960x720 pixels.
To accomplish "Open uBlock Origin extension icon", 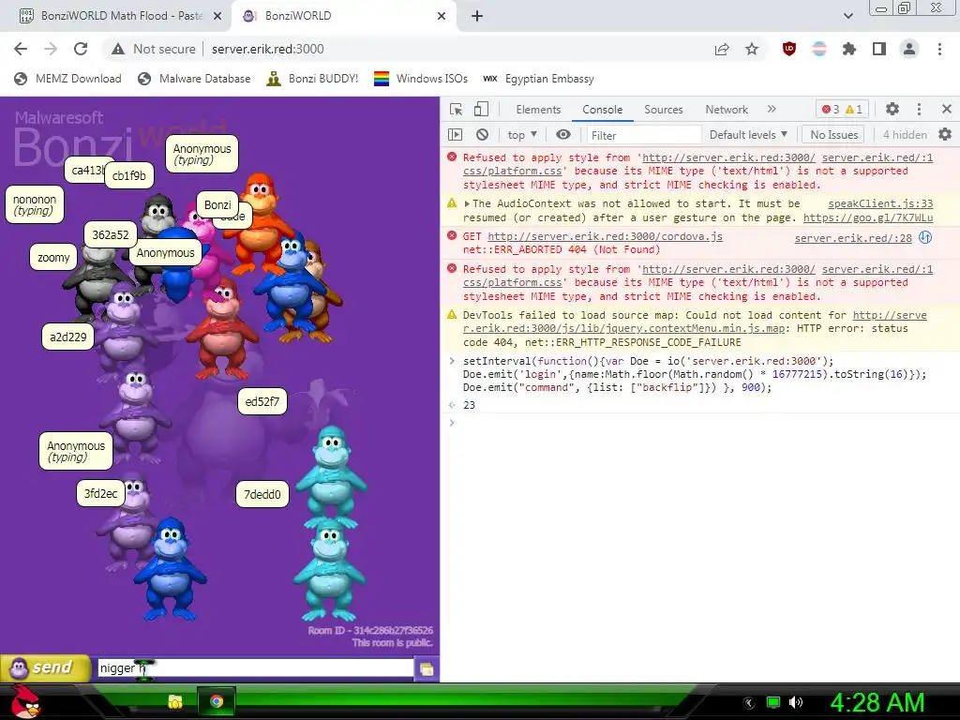I will (x=789, y=49).
